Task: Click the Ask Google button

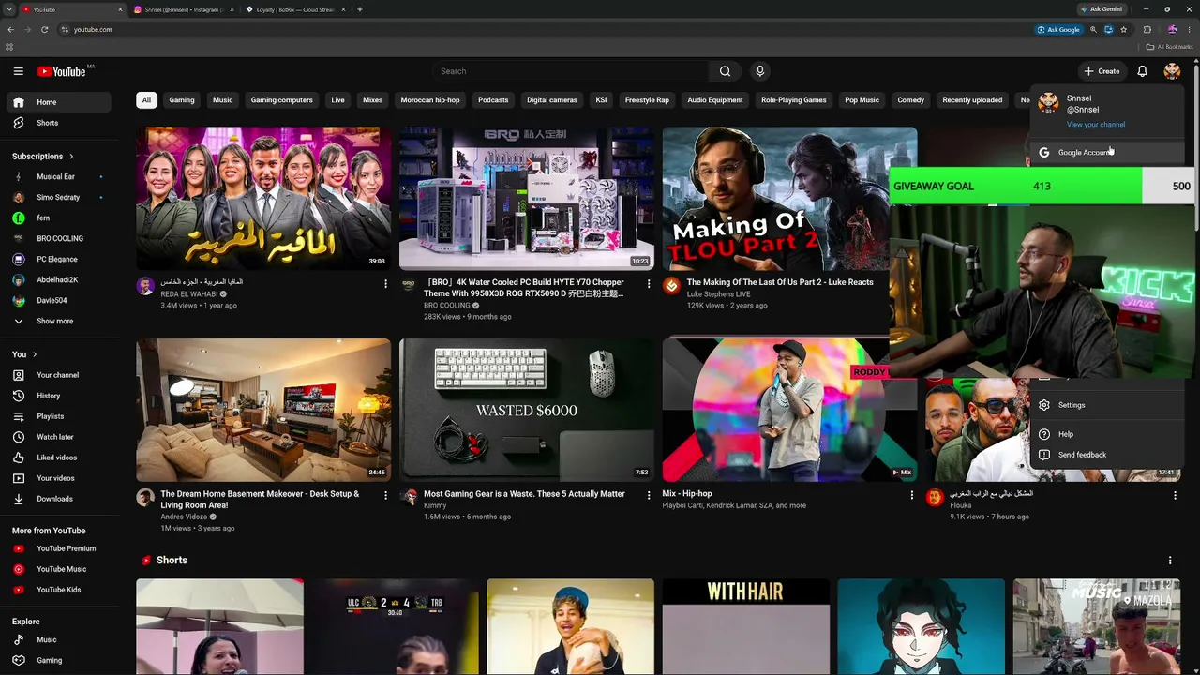Action: coord(1058,30)
